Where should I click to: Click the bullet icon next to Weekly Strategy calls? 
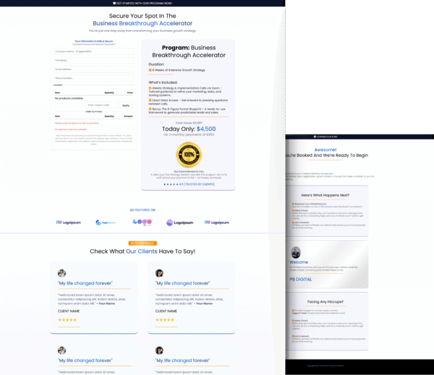[150, 88]
